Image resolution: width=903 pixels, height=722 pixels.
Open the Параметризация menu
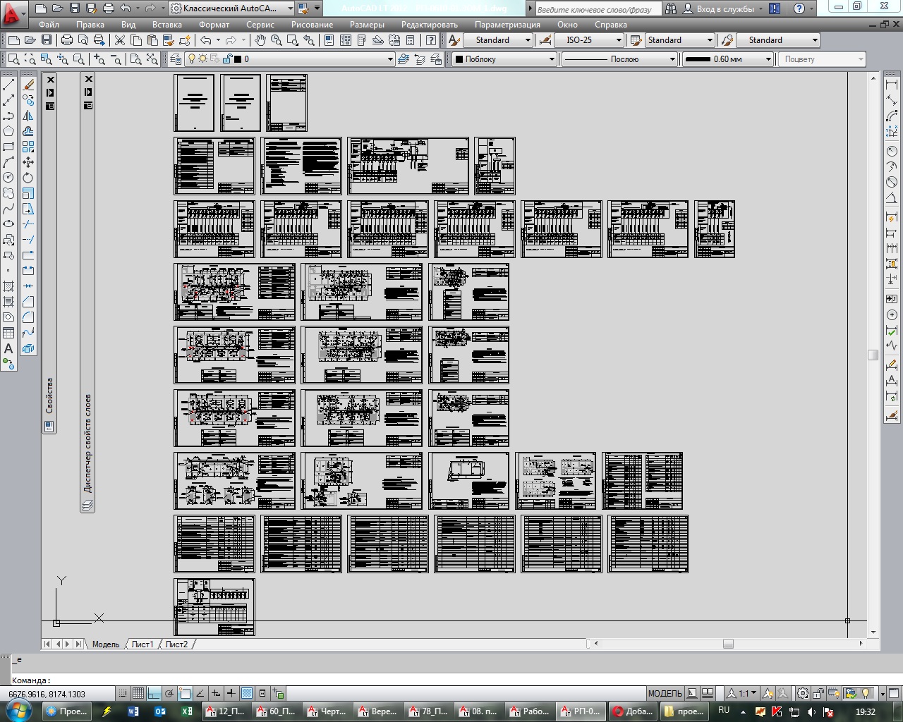coord(507,25)
